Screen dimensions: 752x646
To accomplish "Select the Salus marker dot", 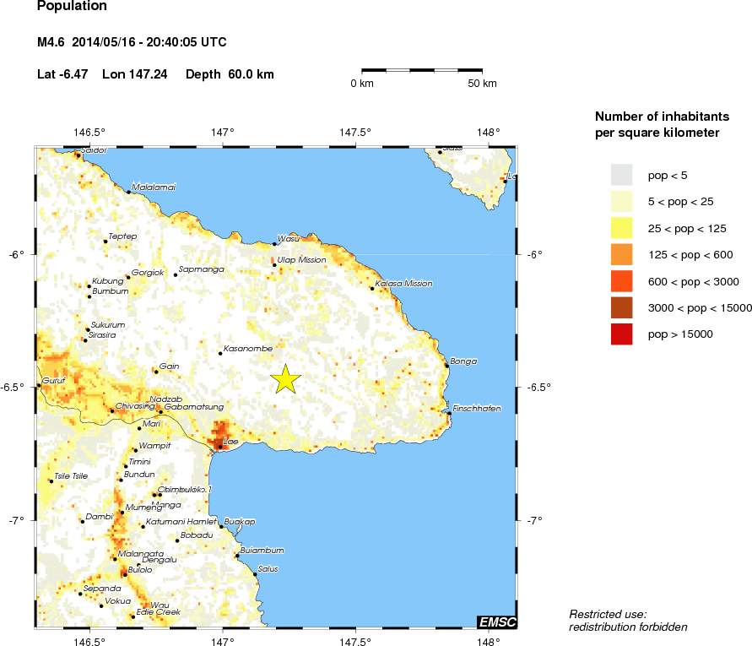I will tap(255, 574).
